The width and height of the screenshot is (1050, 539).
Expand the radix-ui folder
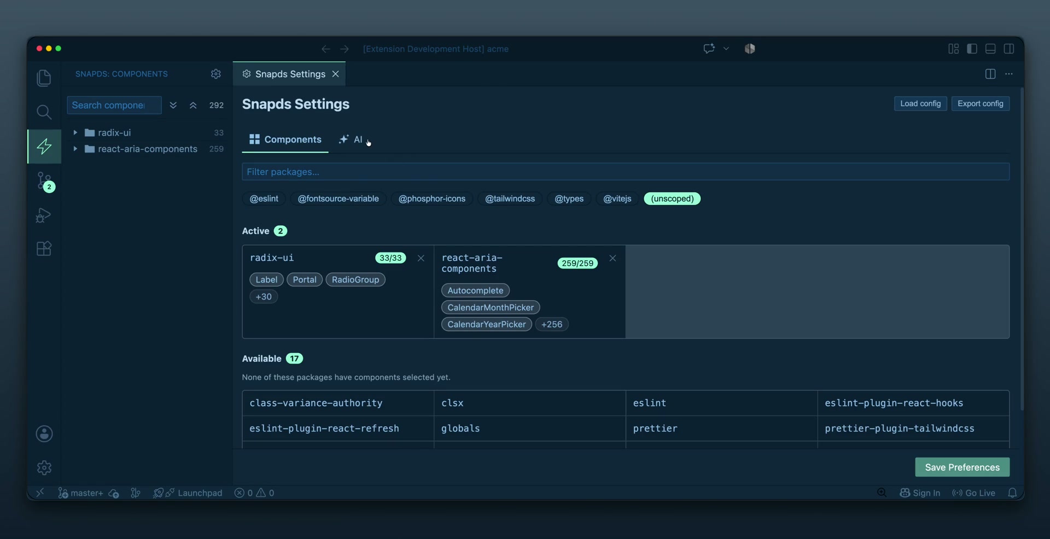pyautogui.click(x=75, y=132)
